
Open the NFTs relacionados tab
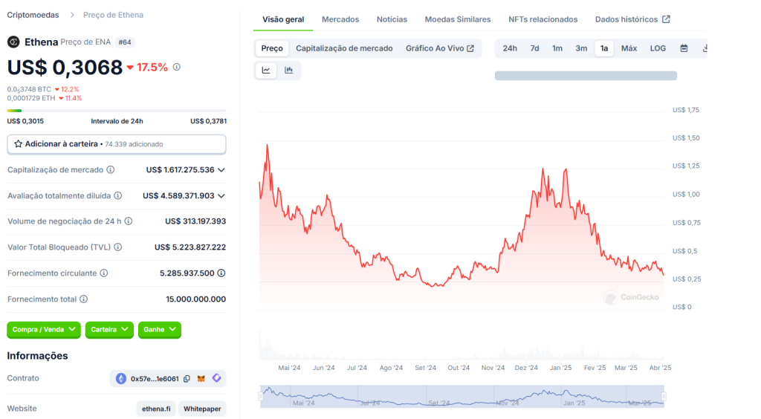(x=543, y=19)
